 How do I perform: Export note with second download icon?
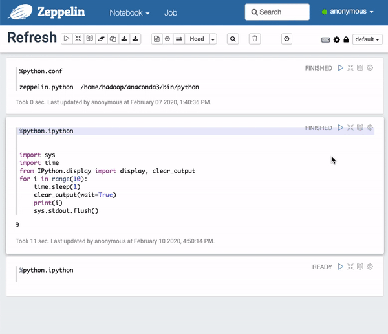pyautogui.click(x=135, y=39)
